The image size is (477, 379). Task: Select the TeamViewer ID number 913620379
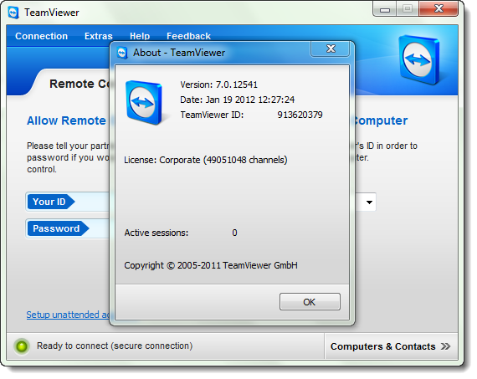point(300,115)
